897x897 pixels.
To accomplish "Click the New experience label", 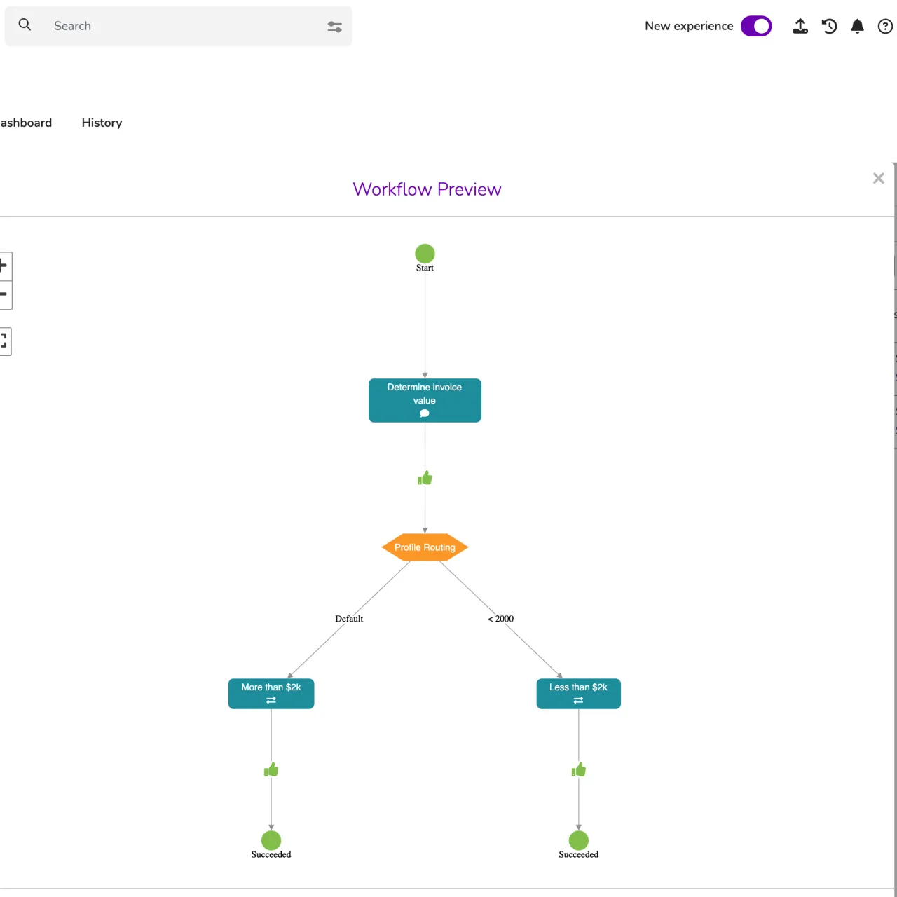I will [x=689, y=26].
